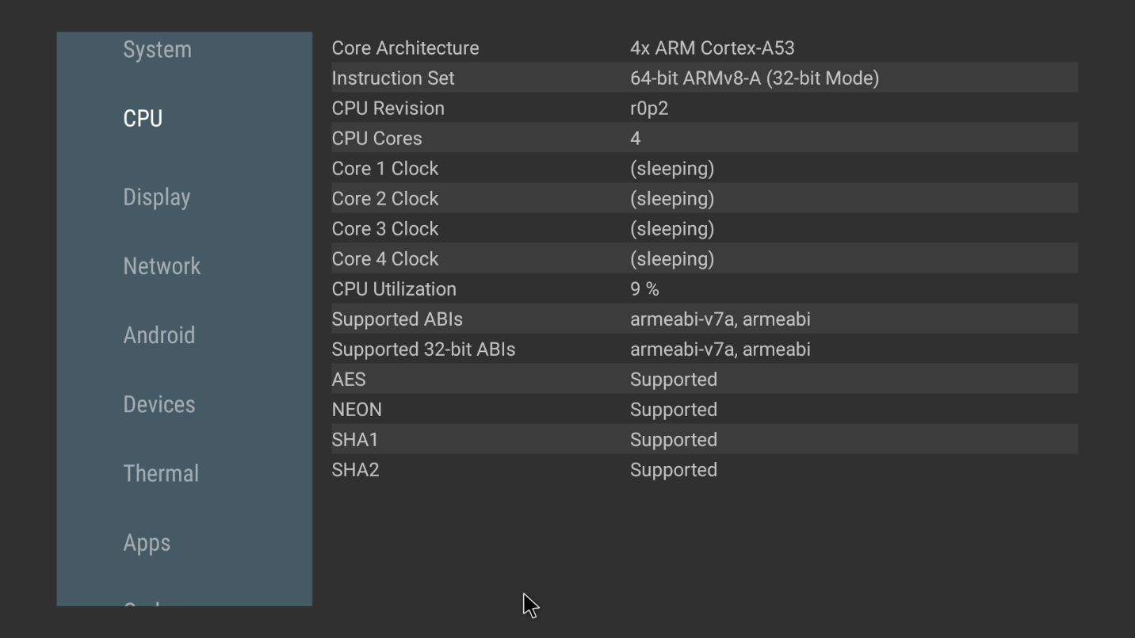The height and width of the screenshot is (638, 1135).
Task: Click the 4x ARM Cortex-A53 value
Action: (712, 48)
